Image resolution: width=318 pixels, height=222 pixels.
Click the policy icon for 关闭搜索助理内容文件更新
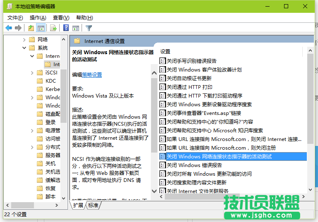click(x=162, y=182)
